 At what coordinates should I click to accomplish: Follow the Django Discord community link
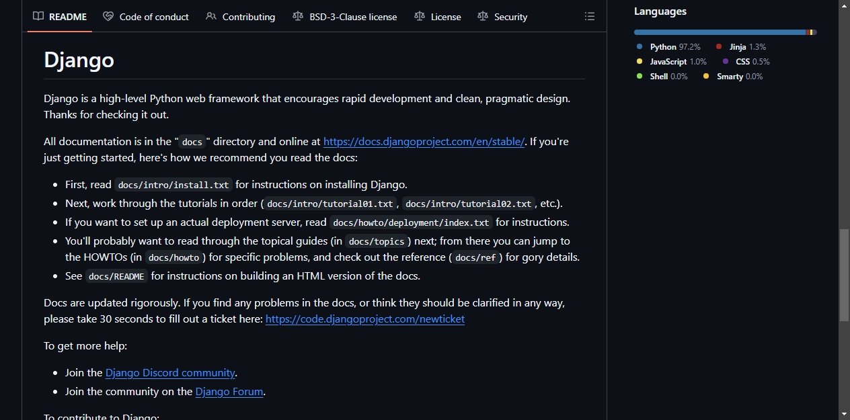coord(170,373)
